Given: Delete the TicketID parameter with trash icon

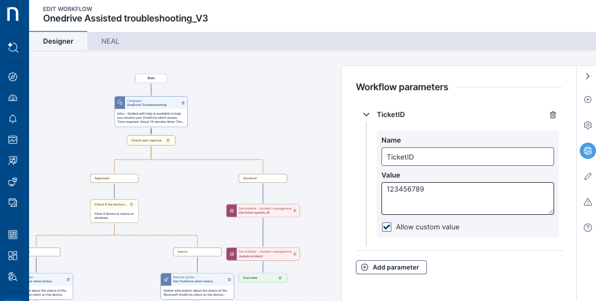Looking at the screenshot, I should [553, 115].
